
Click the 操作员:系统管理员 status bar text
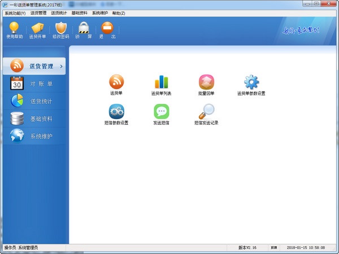click(21, 248)
